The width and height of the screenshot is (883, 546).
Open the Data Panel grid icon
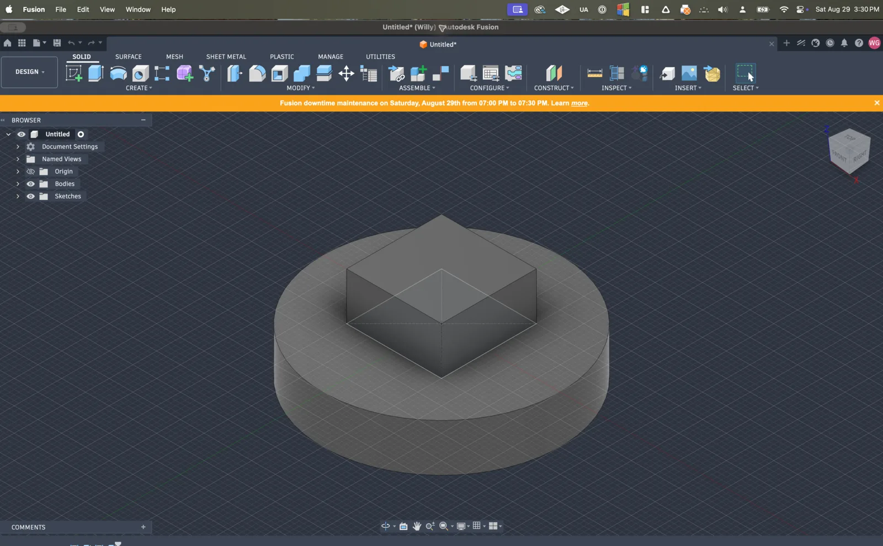tap(22, 42)
